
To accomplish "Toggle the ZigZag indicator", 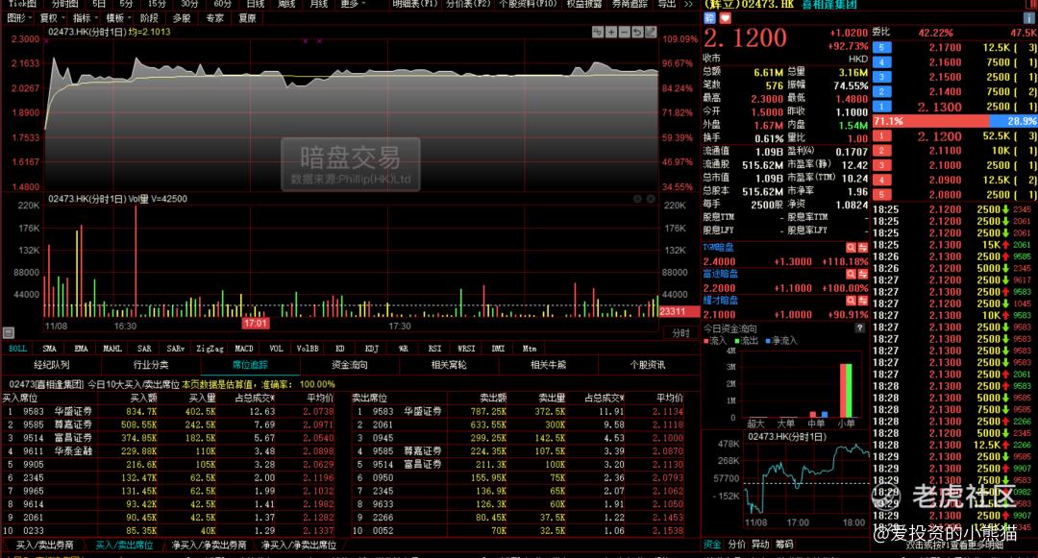I will [x=210, y=349].
